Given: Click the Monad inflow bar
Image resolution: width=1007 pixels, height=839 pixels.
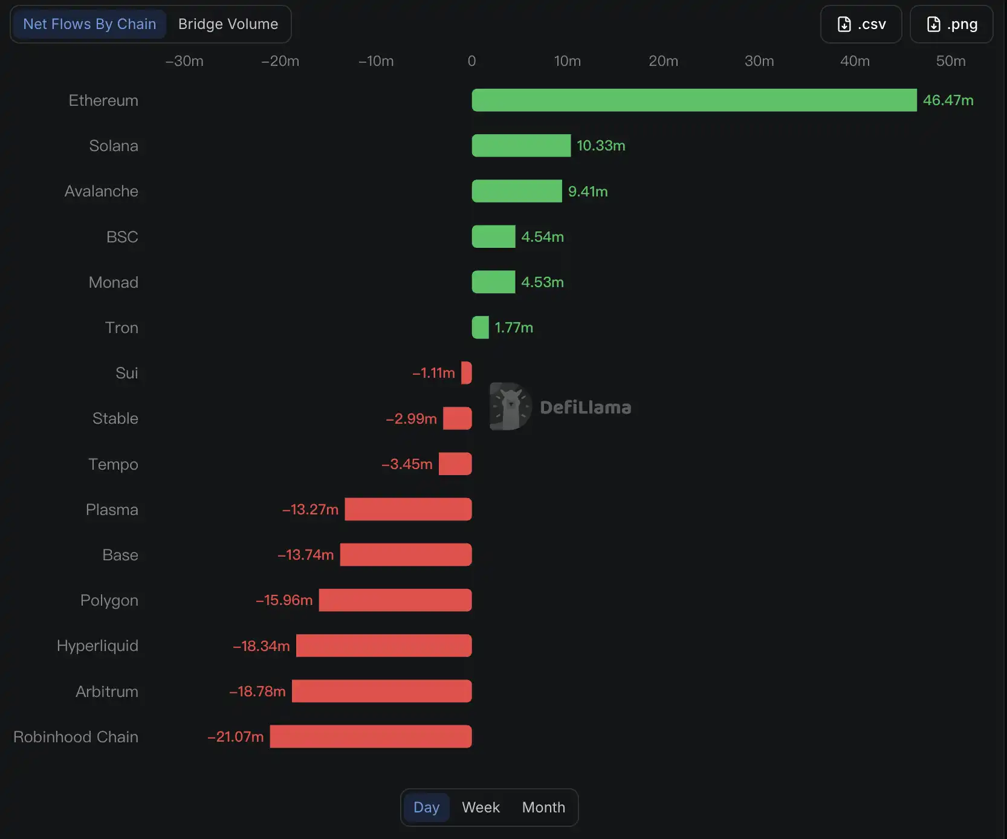Looking at the screenshot, I should tap(493, 282).
